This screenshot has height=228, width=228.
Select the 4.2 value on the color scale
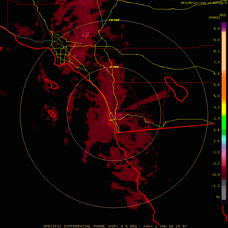pyautogui.click(x=217, y=107)
